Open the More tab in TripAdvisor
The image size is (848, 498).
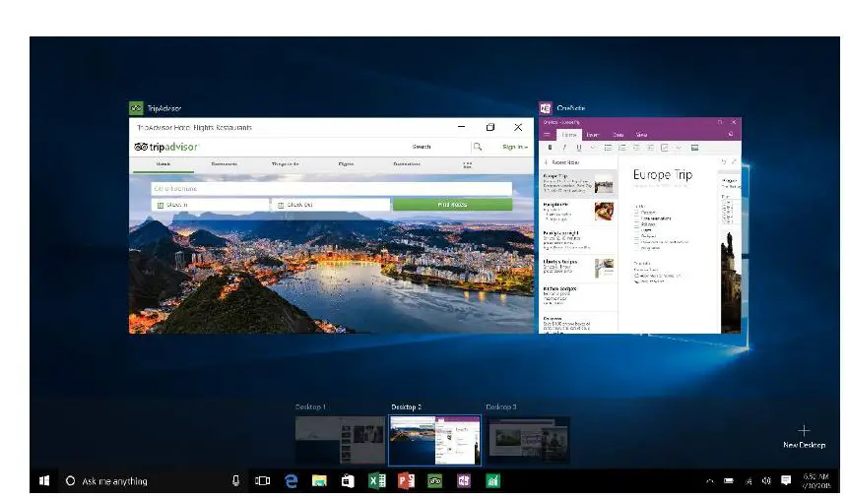[x=467, y=164]
